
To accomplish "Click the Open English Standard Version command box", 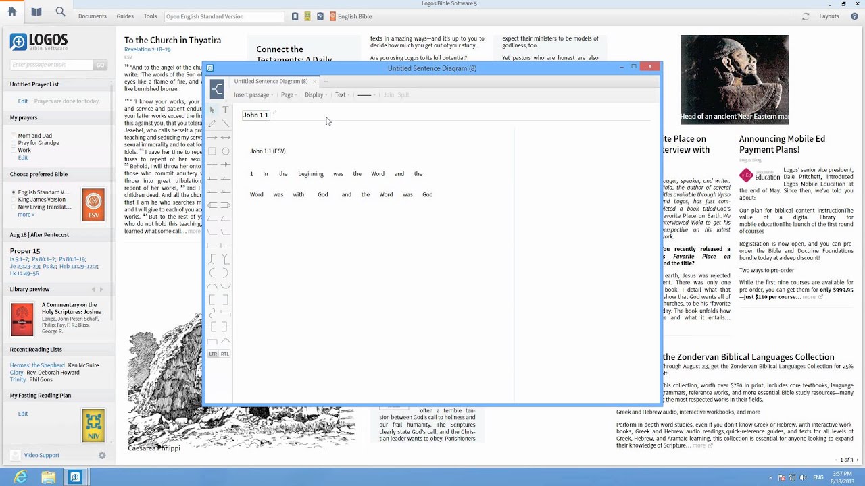I will point(224,16).
